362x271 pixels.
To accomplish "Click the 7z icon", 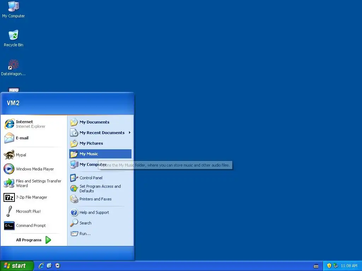I will (x=9, y=198).
